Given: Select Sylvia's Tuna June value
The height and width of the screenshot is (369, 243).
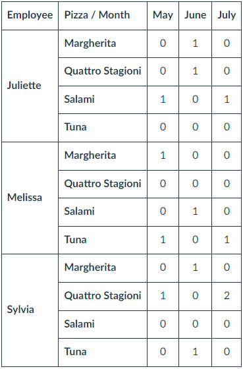Looking at the screenshot, I should pos(195,352).
